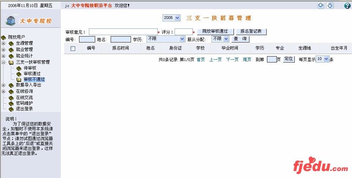The height and width of the screenshot is (178, 352).
Task: Toggle the select-all checkbox in table header
Action: (73, 48)
